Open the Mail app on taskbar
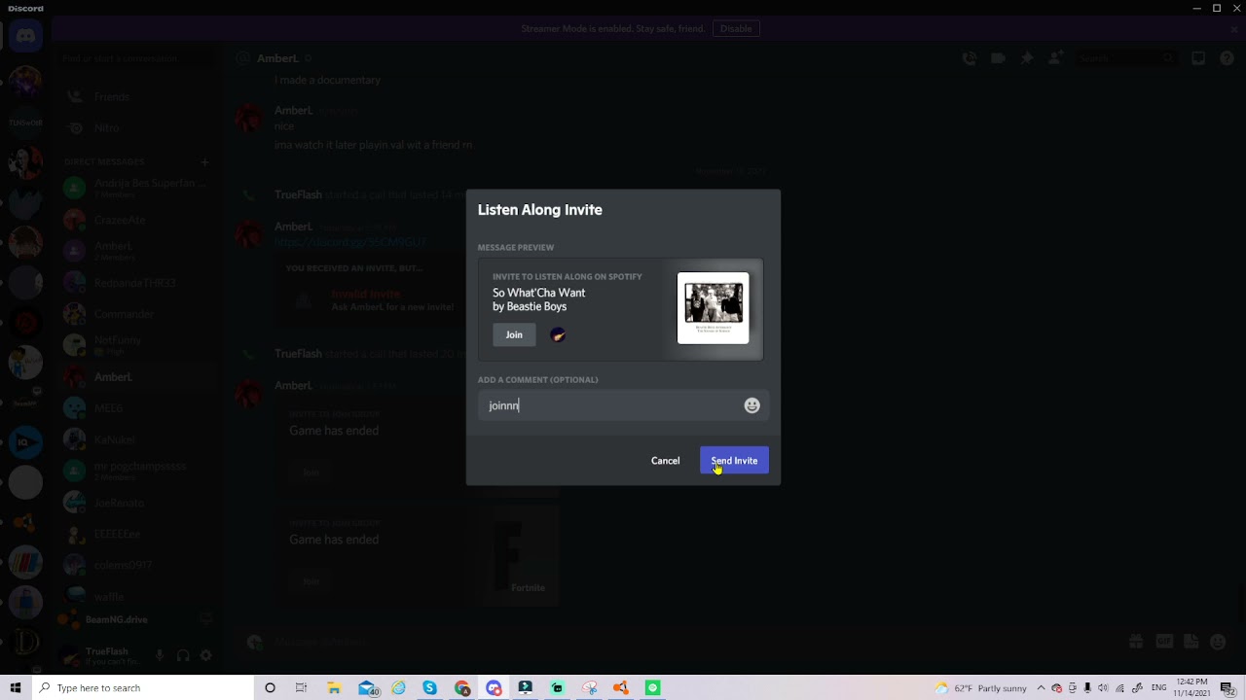This screenshot has width=1246, height=700. [x=368, y=688]
